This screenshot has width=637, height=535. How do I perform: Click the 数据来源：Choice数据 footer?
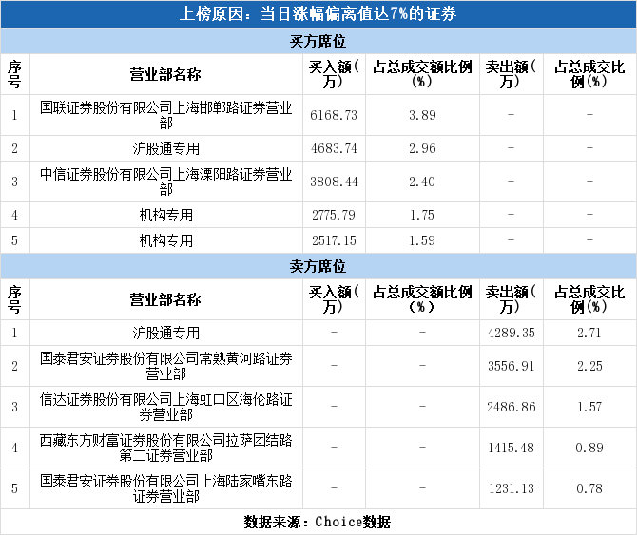318,522
